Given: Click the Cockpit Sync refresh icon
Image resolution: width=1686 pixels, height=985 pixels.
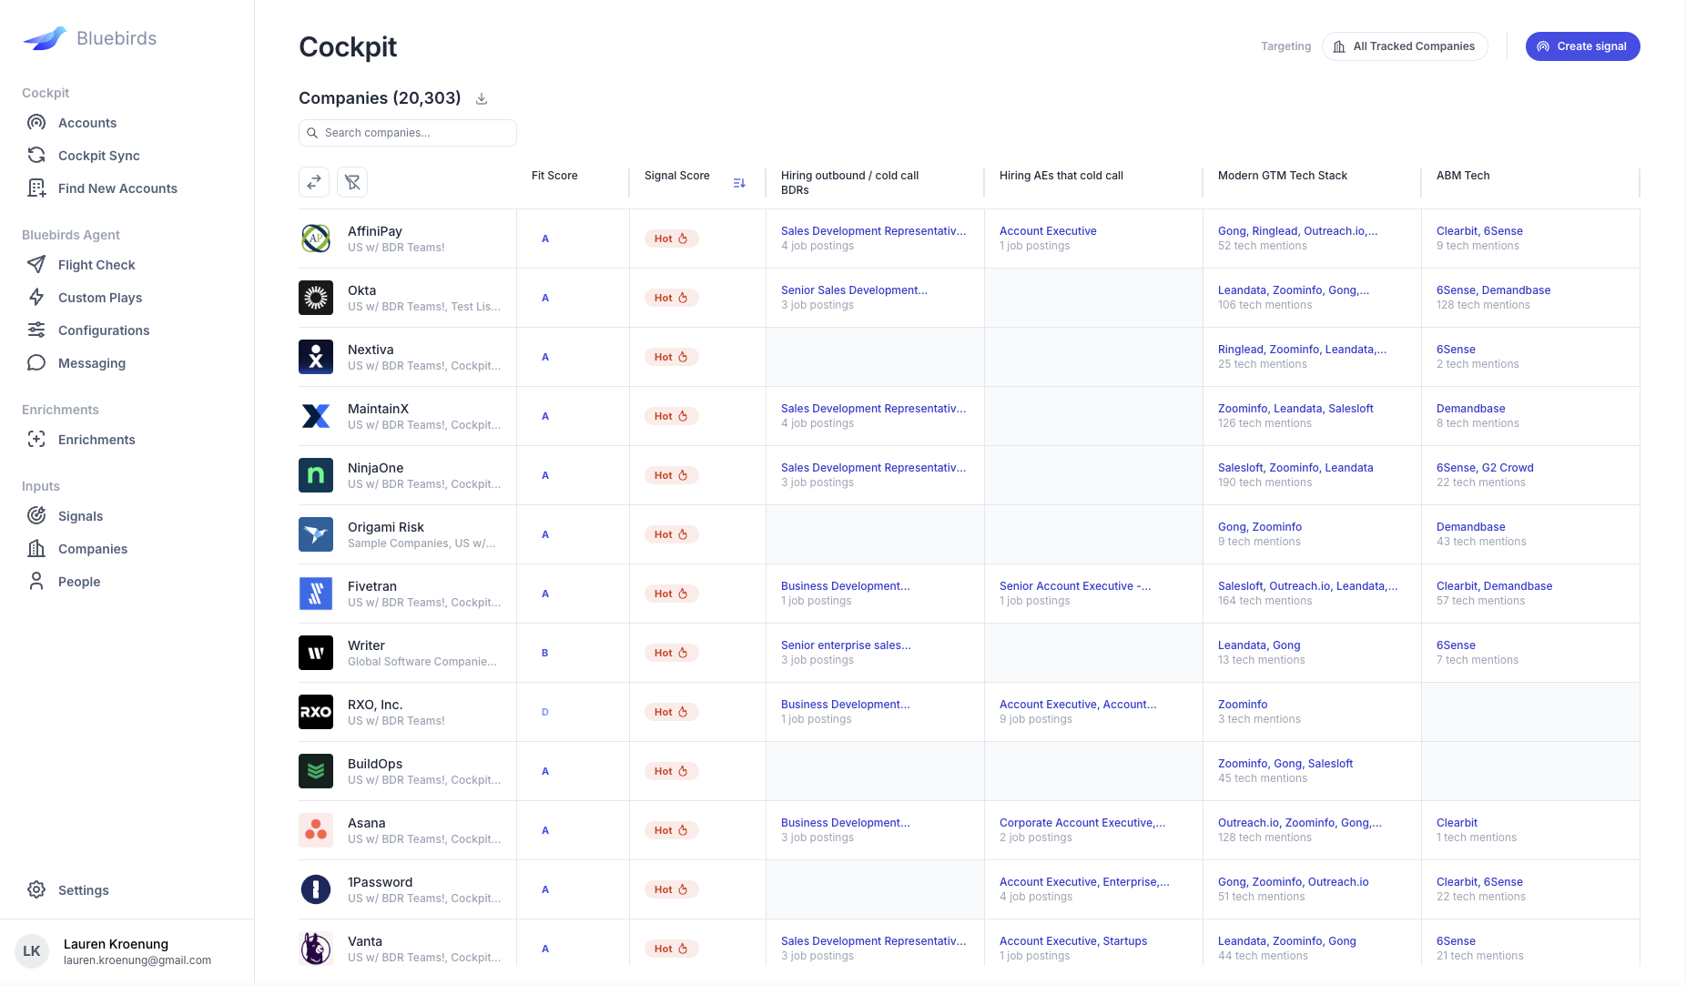Looking at the screenshot, I should coord(36,155).
